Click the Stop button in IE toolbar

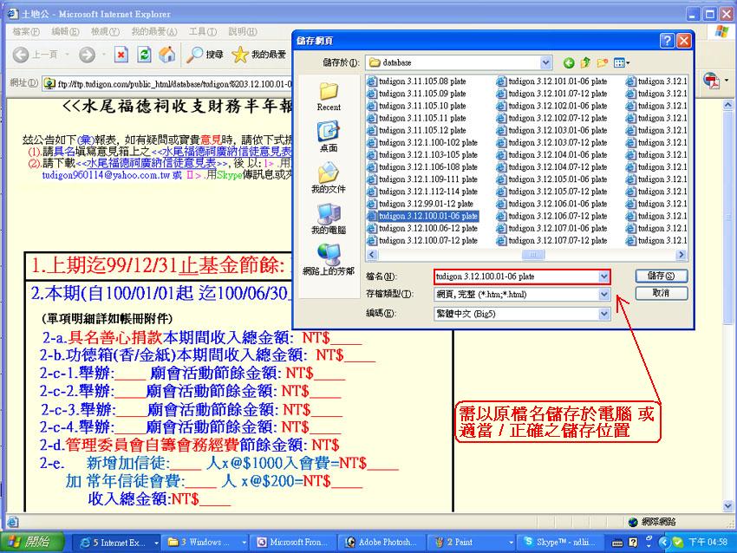tap(121, 55)
